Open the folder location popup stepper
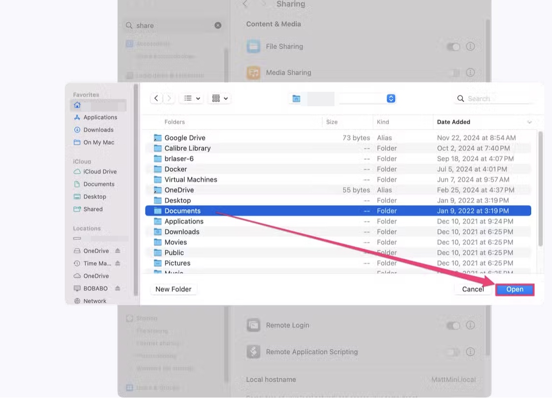552x398 pixels. 391,99
